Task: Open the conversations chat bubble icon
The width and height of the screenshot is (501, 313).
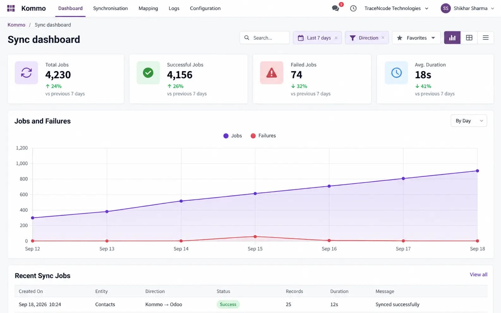Action: pyautogui.click(x=335, y=8)
